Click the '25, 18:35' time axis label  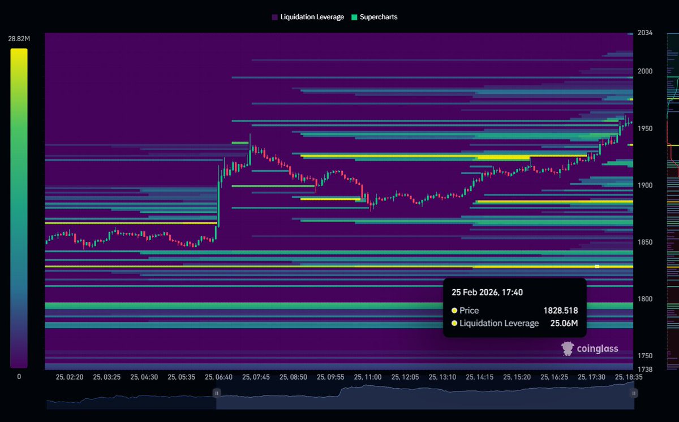tap(628, 376)
